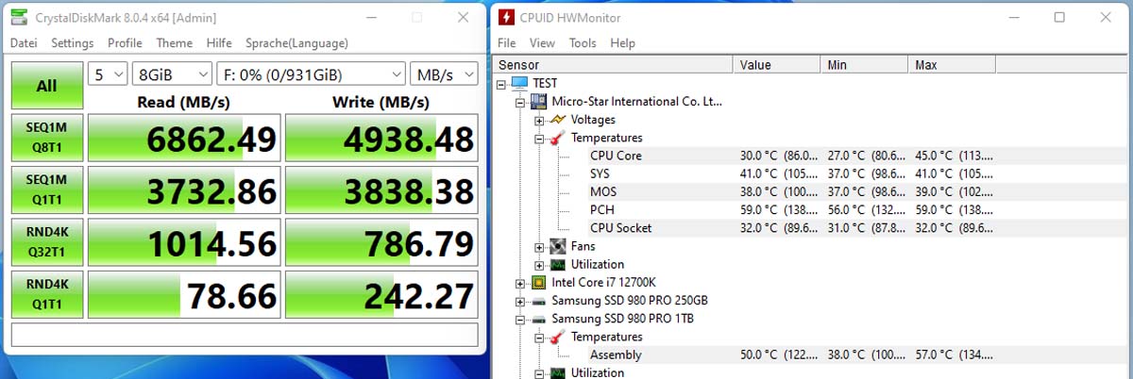This screenshot has width=1133, height=379.
Task: Select the Voltages icon in sensor tree
Action: point(558,120)
